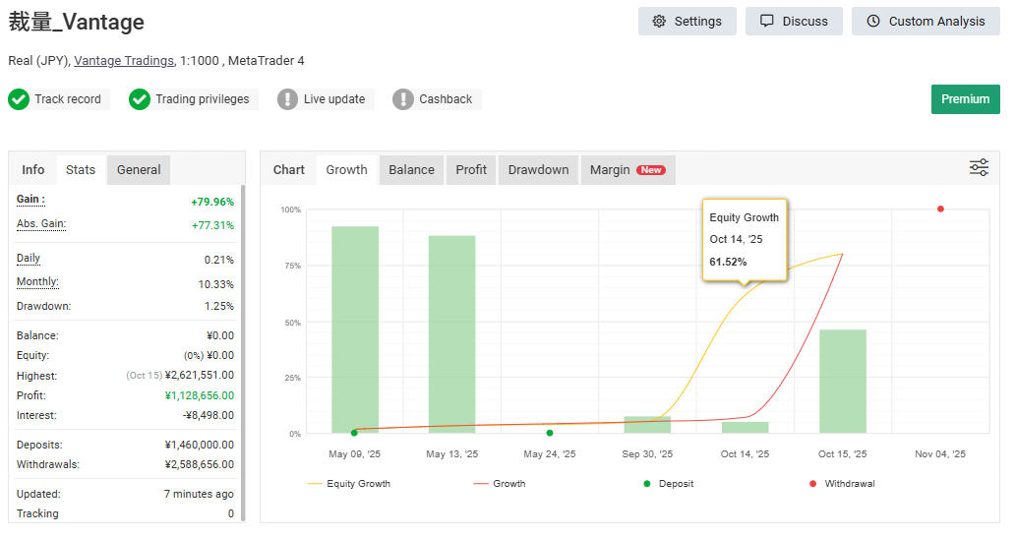Click the green Premium button
The image size is (1015, 538).
click(965, 99)
